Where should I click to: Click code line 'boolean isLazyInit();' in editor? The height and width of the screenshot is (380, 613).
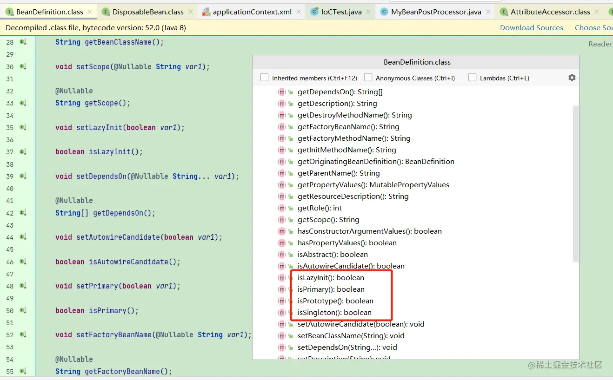[99, 152]
